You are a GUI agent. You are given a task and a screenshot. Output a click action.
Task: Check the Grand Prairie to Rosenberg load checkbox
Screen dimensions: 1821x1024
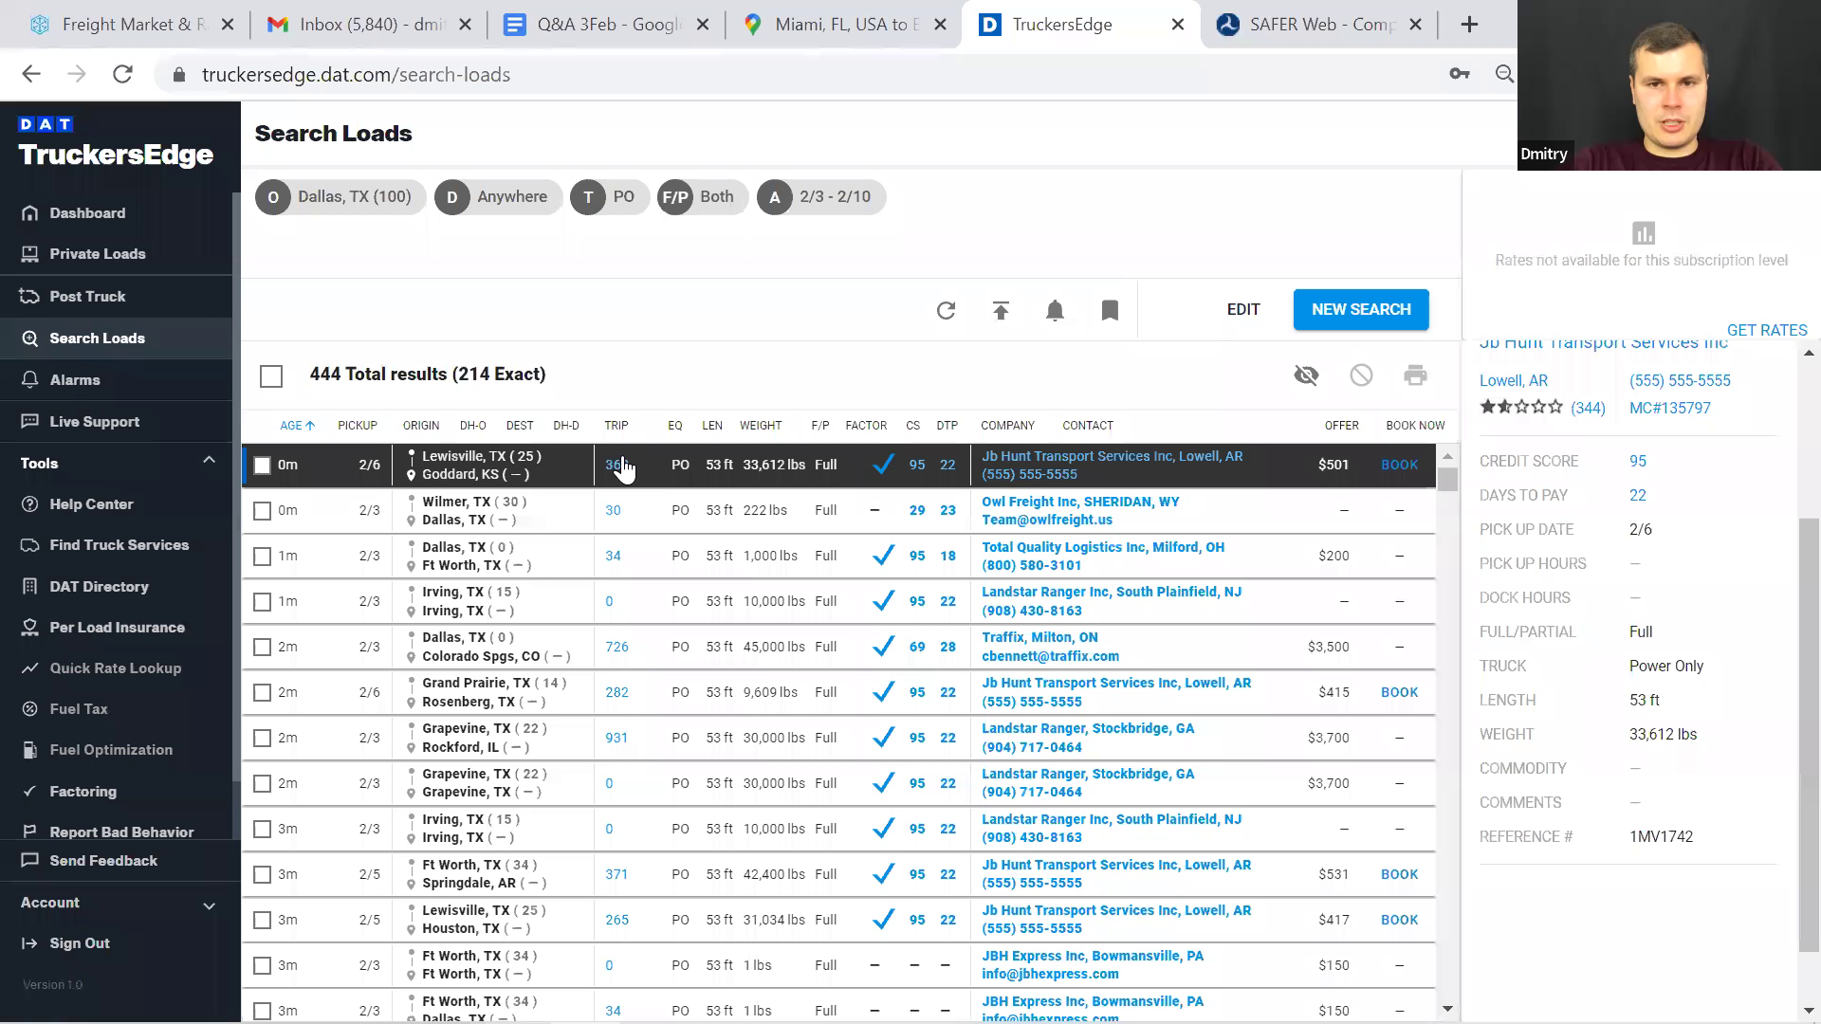click(263, 693)
